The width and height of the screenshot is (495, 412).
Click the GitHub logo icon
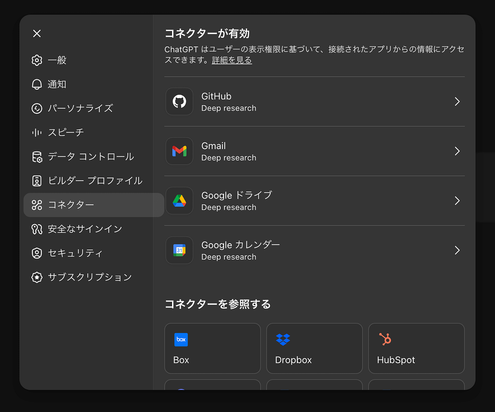[179, 101]
